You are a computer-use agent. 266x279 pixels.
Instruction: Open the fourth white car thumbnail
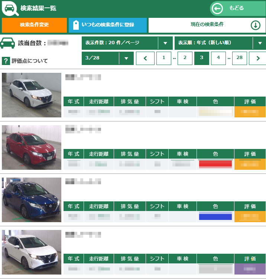click(x=32, y=252)
